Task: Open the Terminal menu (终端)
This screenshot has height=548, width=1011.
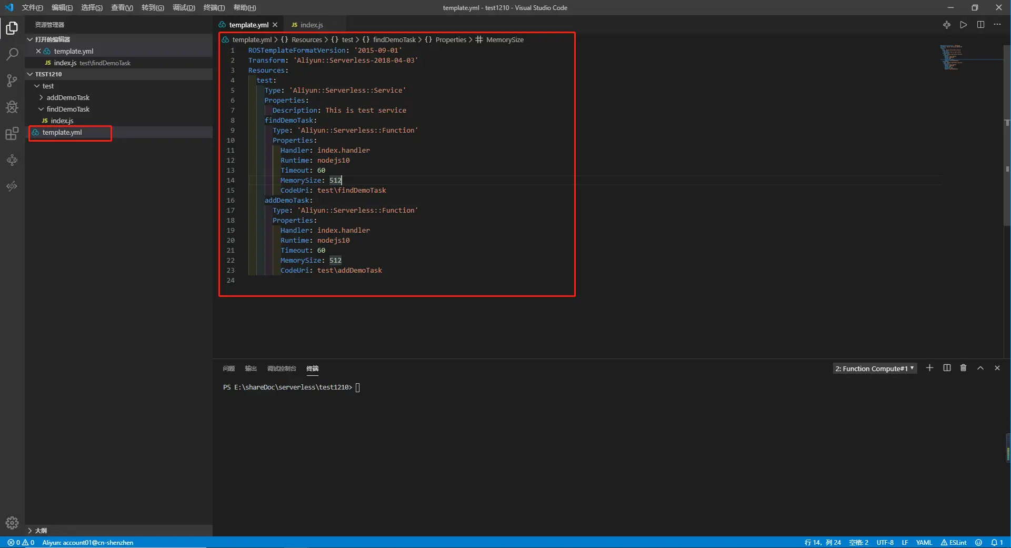Action: (x=214, y=7)
